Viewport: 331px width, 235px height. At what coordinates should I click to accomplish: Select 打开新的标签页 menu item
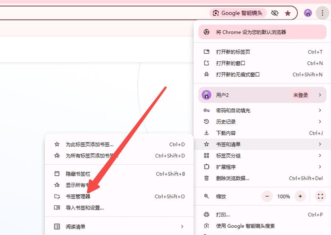coord(262,52)
